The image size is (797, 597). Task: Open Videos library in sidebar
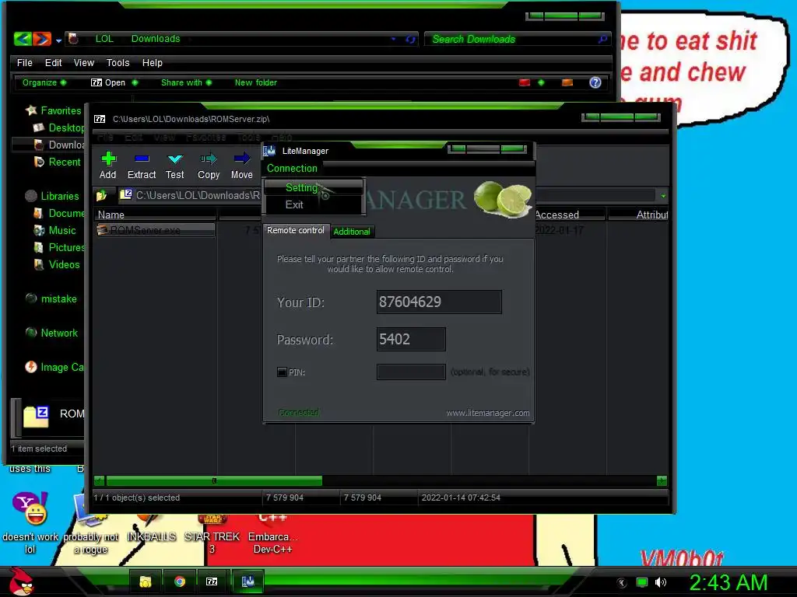click(57, 264)
